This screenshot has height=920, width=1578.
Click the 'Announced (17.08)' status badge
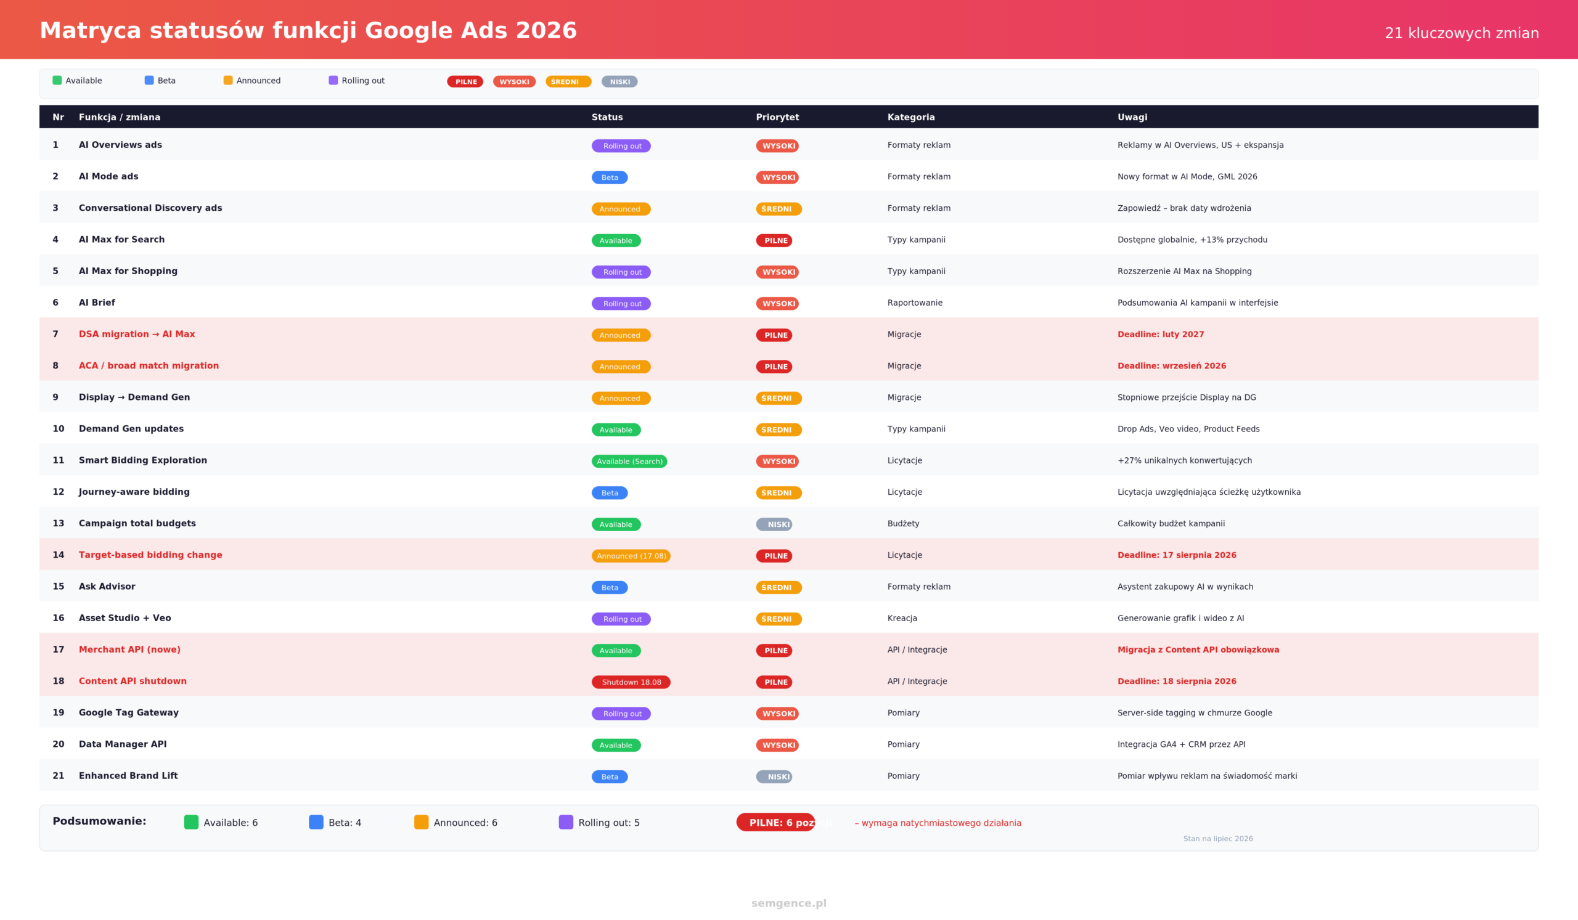[x=631, y=556]
